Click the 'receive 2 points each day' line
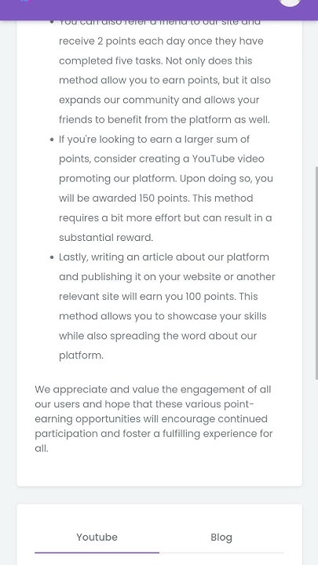Image resolution: width=318 pixels, height=565 pixels. click(x=161, y=41)
